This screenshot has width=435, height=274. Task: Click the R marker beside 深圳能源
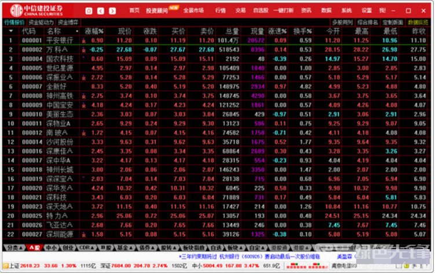click(83, 235)
